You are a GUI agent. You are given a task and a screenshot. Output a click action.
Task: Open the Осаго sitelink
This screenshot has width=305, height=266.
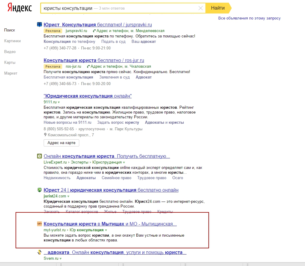tap(178, 178)
